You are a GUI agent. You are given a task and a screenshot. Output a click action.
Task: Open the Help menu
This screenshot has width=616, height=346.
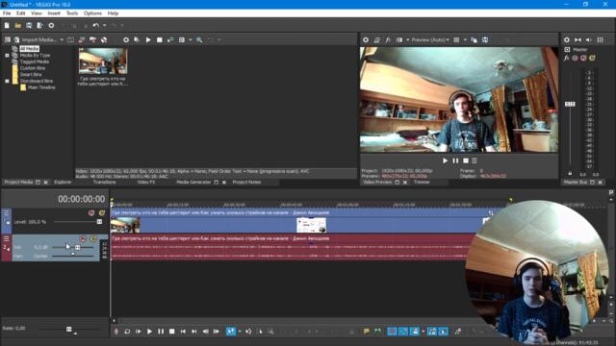click(x=113, y=13)
